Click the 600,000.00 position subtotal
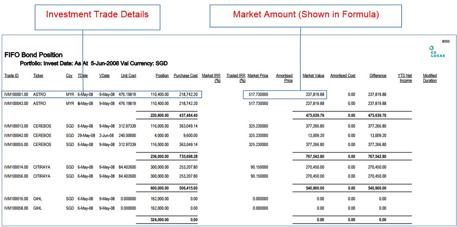This screenshot has height=227, width=457. click(x=159, y=188)
